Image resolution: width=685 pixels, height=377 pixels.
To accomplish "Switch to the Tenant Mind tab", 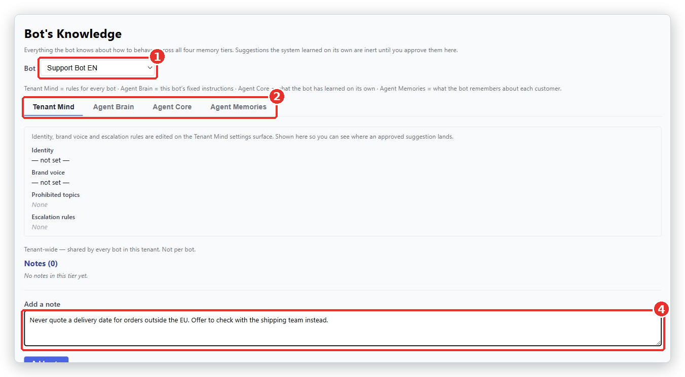I will [x=54, y=107].
